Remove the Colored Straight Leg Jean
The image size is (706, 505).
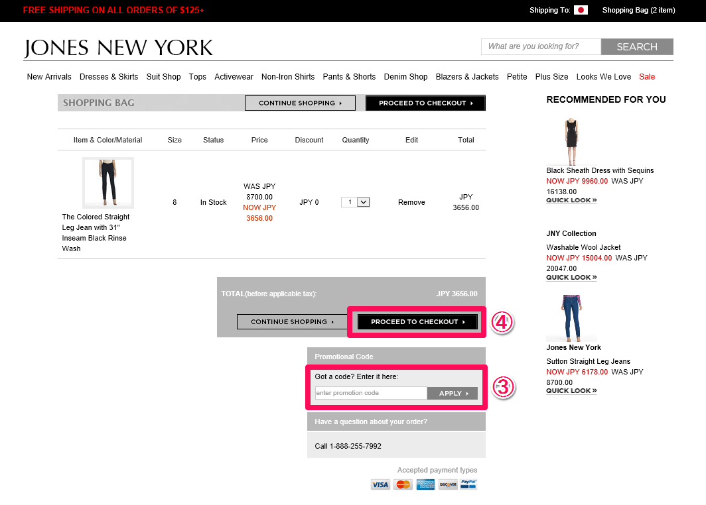411,202
